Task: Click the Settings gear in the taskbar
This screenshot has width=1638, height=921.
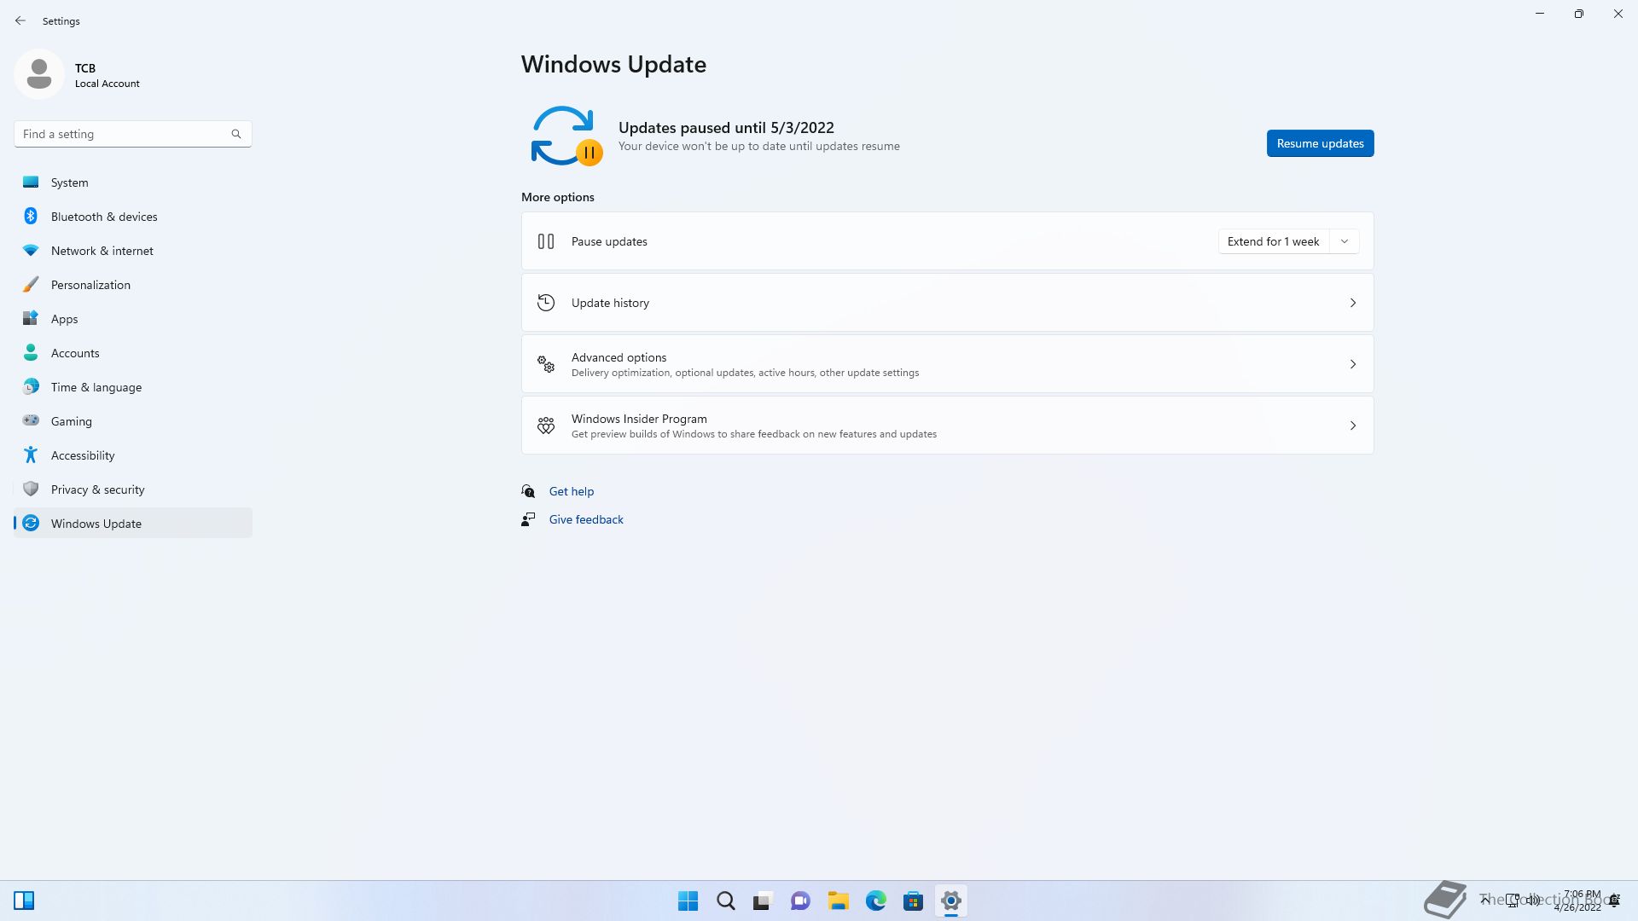Action: click(x=951, y=901)
